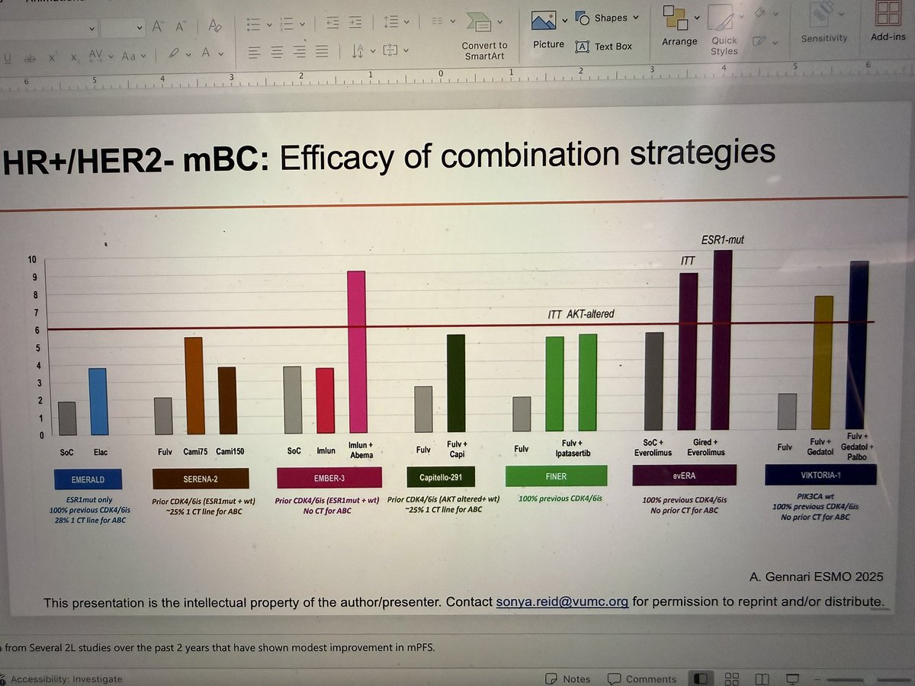
Task: Toggle superscript formatting
Action: pyautogui.click(x=53, y=56)
